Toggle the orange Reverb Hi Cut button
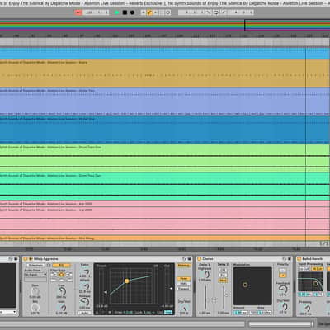The width and height of the screenshot is (330, 330). [318, 269]
